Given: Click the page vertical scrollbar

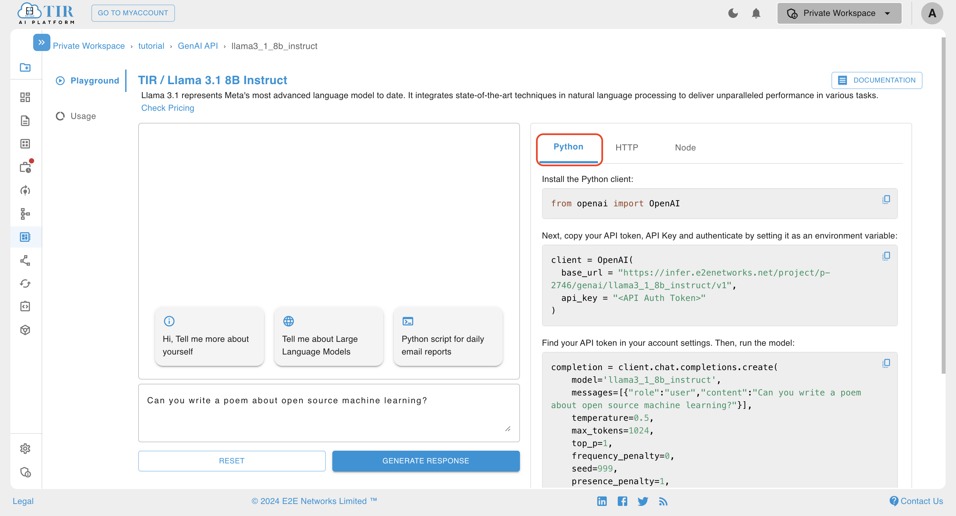Looking at the screenshot, I should tap(943, 205).
